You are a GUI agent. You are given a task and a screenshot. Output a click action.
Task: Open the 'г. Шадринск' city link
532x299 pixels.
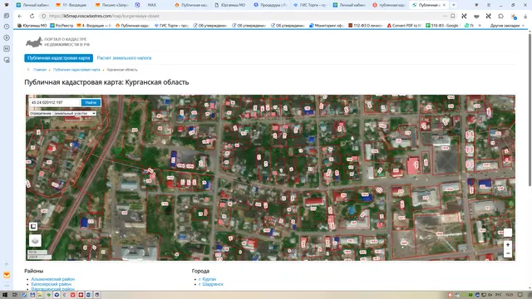tap(211, 284)
